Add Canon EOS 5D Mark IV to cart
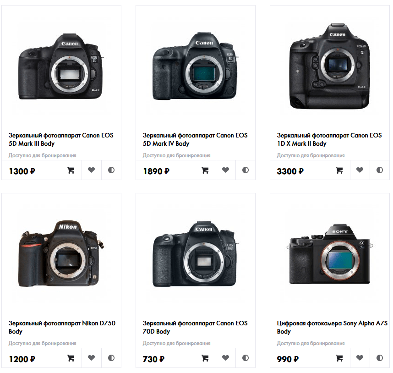Image resolution: width=393 pixels, height=373 pixels. pyautogui.click(x=205, y=170)
